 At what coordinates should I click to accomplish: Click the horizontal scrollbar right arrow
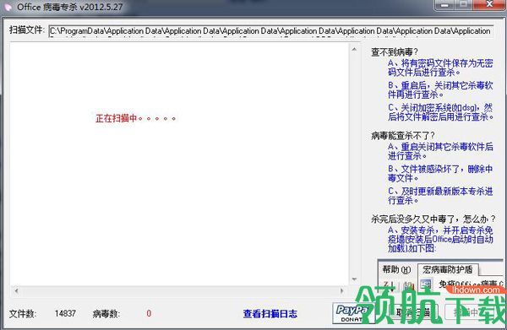(x=341, y=291)
